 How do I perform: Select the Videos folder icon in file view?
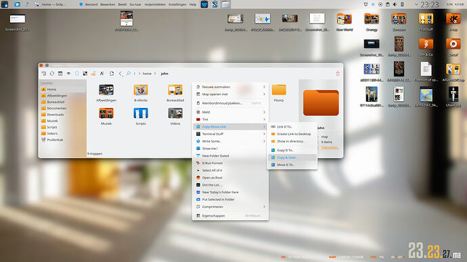click(x=175, y=113)
